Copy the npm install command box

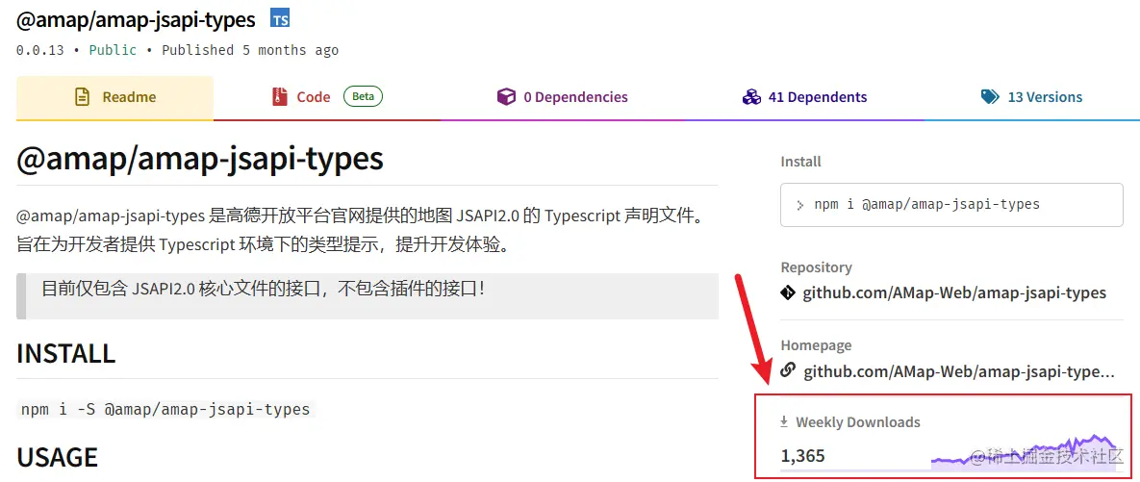[952, 204]
